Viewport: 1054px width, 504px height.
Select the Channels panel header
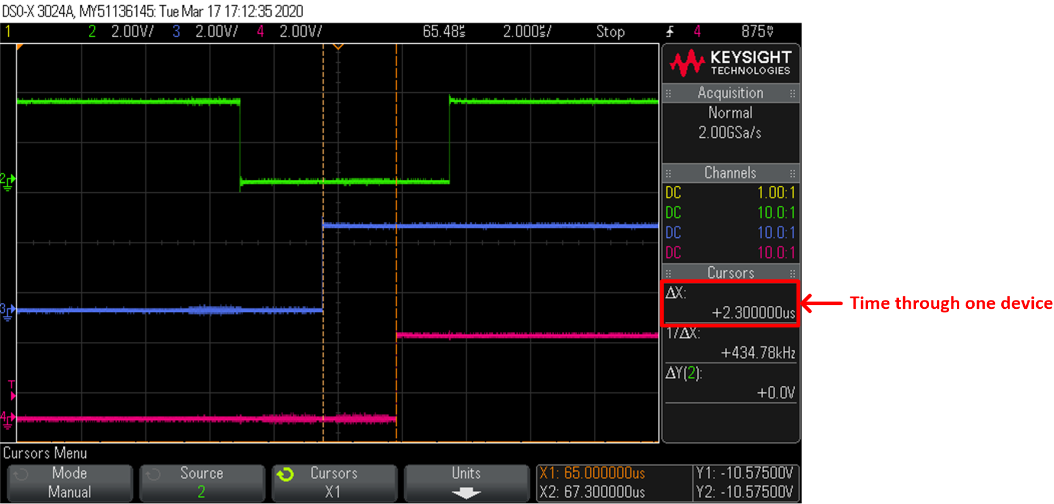pyautogui.click(x=731, y=173)
